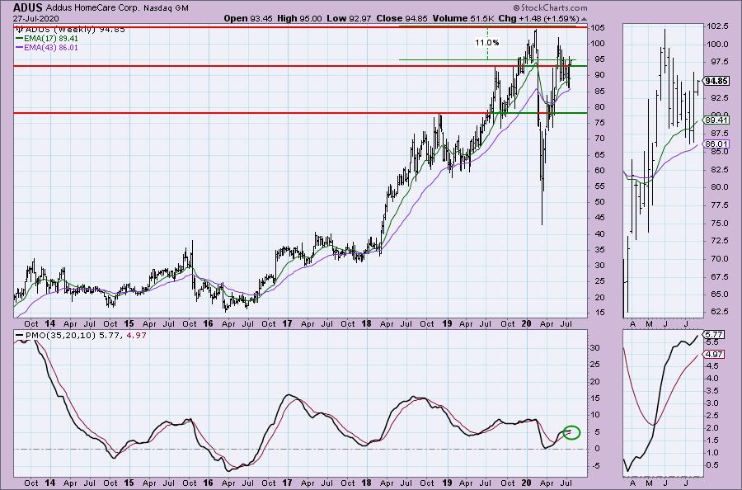Screen dimensions: 742x490
Task: Click the Chg +1.48 (+1.59%) value
Action: [x=539, y=18]
